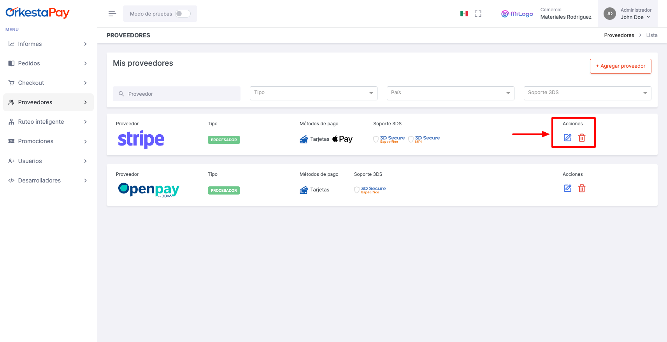The image size is (667, 342).
Task: Click the Promociones ticket icon
Action: 11,141
